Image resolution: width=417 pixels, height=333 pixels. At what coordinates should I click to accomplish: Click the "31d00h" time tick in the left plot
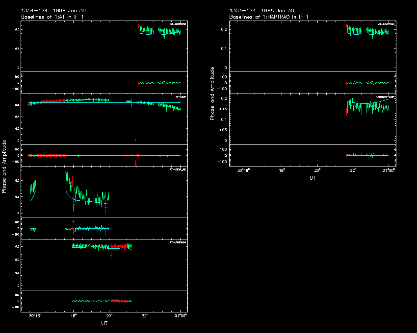(x=181, y=316)
